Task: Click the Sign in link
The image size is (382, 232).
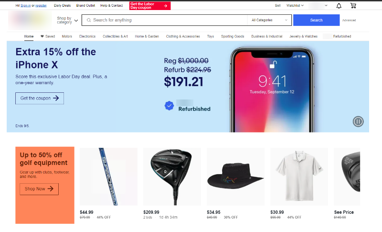Action: coord(26,5)
